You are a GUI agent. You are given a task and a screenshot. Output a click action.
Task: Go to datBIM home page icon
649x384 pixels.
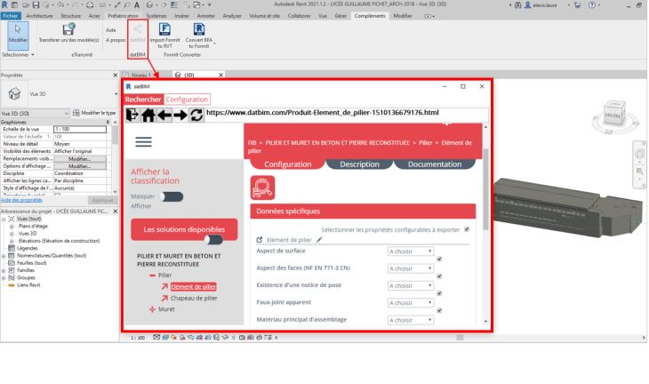148,115
